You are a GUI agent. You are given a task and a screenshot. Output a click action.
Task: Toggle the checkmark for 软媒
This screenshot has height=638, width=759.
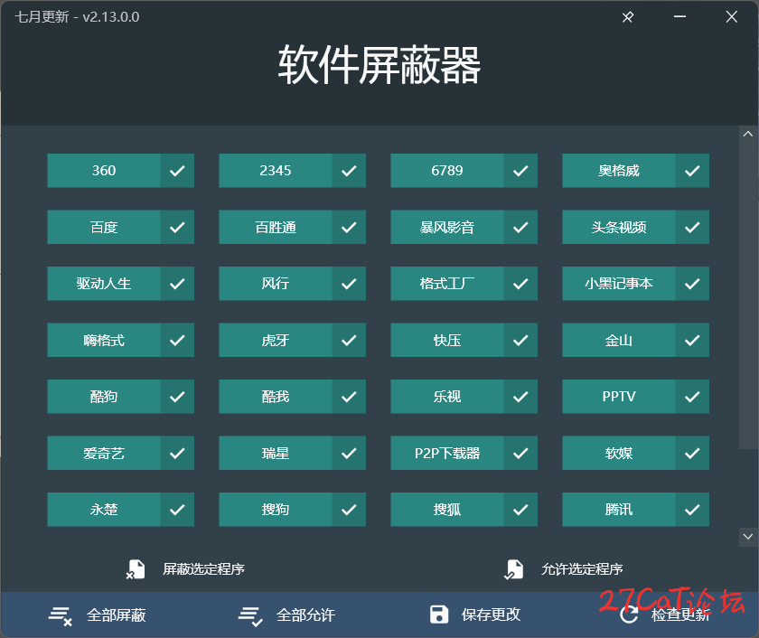click(692, 453)
